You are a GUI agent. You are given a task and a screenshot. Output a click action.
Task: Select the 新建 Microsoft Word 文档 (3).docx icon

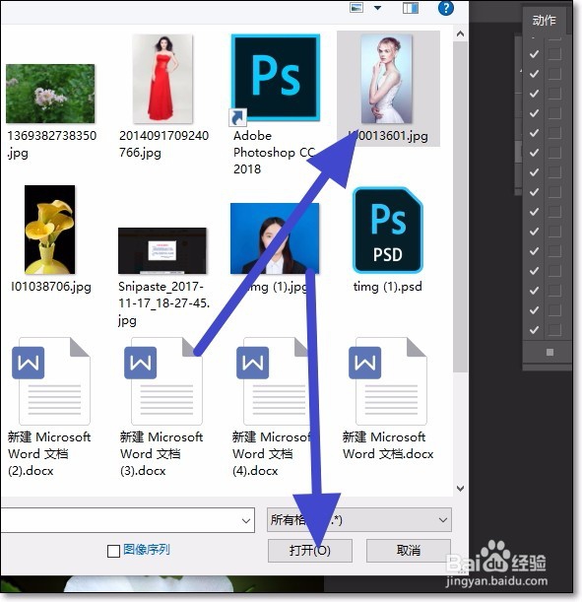[x=163, y=381]
